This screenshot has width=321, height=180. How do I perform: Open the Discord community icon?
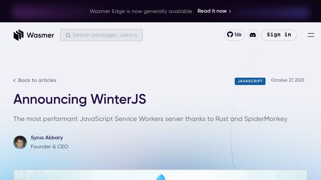point(253,35)
